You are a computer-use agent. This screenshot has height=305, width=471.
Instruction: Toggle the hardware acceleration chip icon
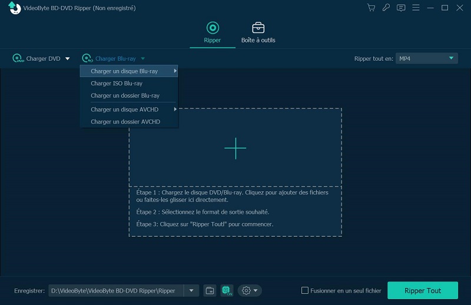pyautogui.click(x=227, y=291)
